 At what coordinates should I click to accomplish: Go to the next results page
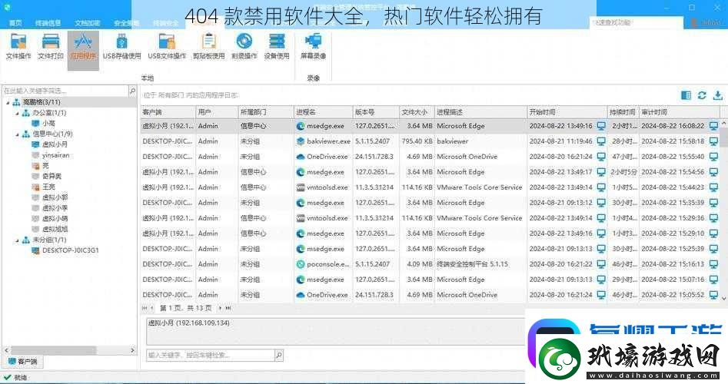[x=220, y=307]
